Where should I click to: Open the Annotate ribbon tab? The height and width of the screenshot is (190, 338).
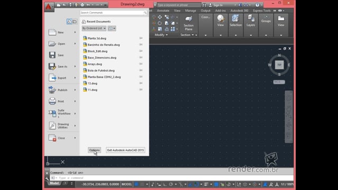point(163,11)
